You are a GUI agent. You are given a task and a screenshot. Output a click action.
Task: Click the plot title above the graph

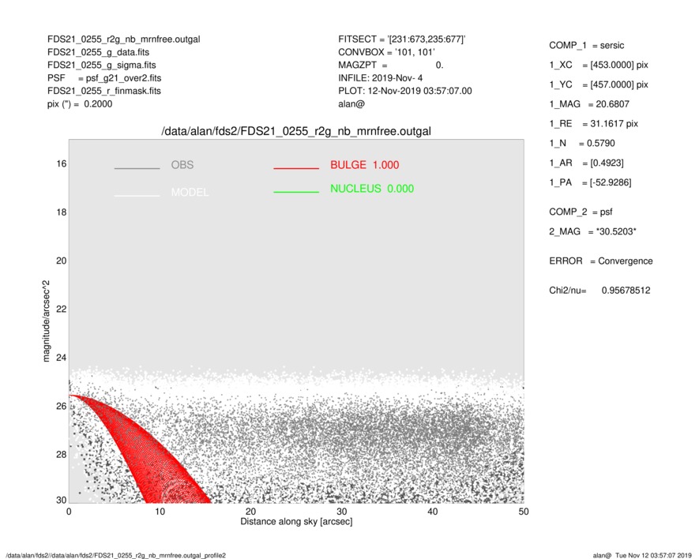pyautogui.click(x=296, y=131)
